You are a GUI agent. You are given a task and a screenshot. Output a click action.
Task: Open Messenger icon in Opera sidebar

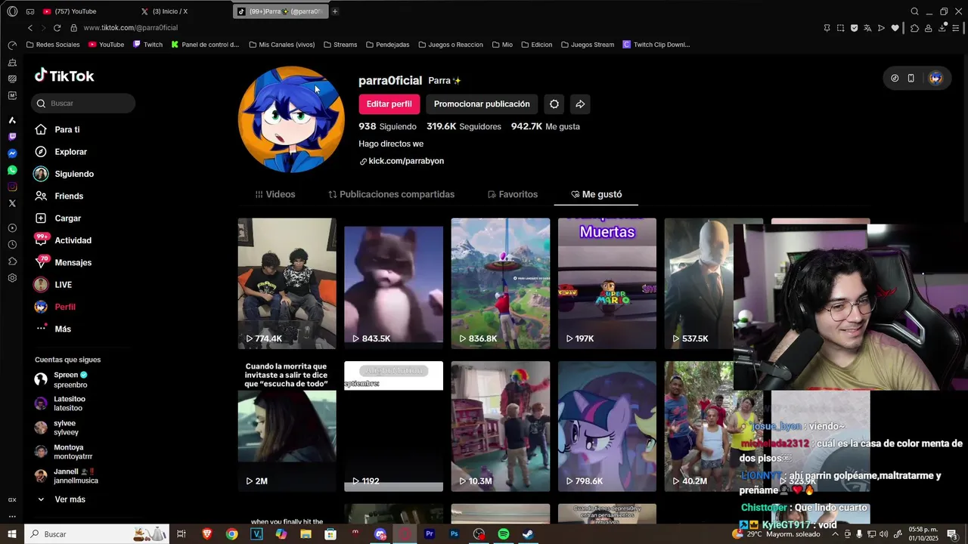(x=12, y=153)
